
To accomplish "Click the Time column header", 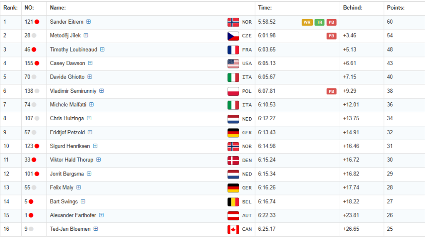I will [x=265, y=8].
